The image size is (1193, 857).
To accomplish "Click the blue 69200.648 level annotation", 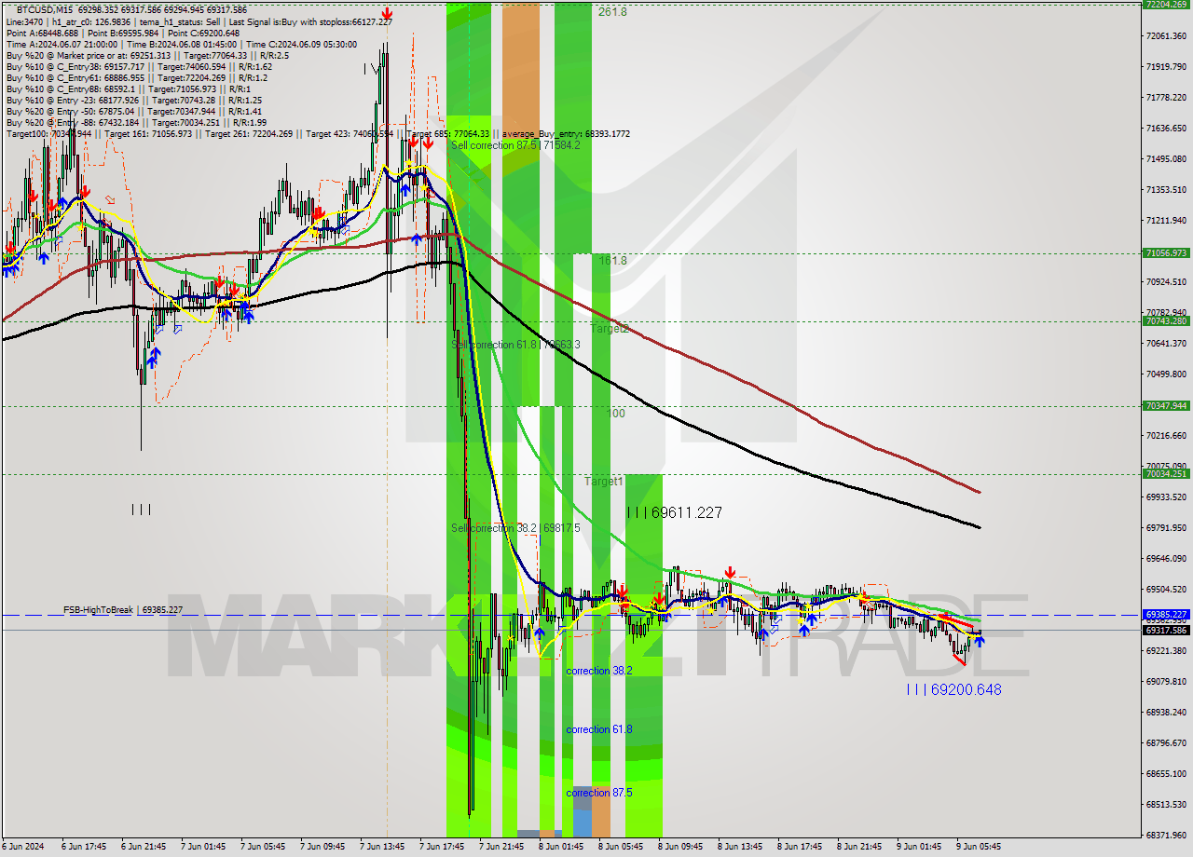I will (x=953, y=689).
